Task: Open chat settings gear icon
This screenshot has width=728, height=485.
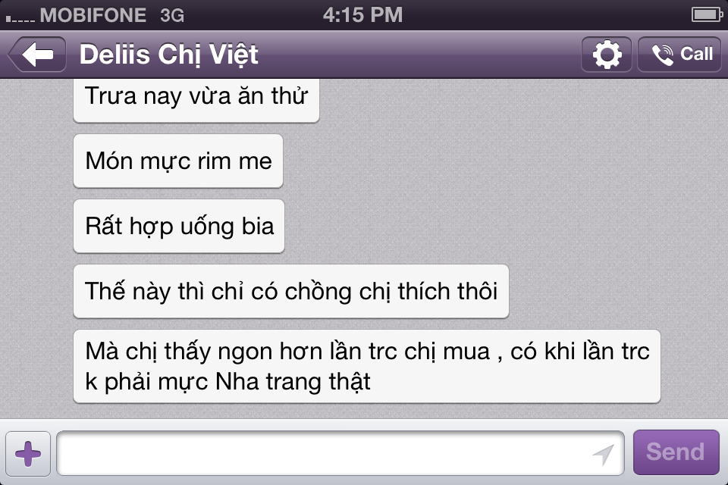Action: pos(607,55)
